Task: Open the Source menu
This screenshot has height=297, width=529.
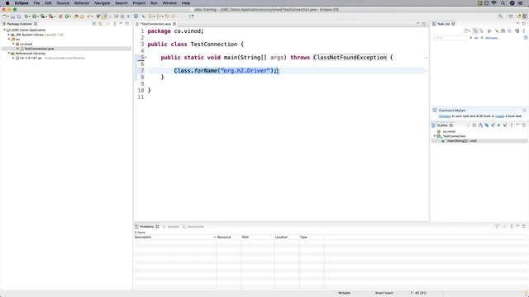Action: [x=63, y=3]
